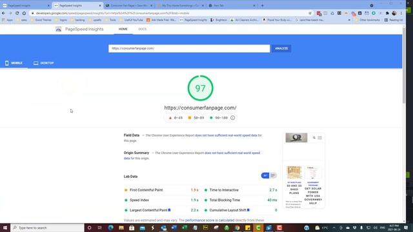Screen dimensions: 413x232
Task: Expand the logins bookmark folder
Action: point(61,20)
